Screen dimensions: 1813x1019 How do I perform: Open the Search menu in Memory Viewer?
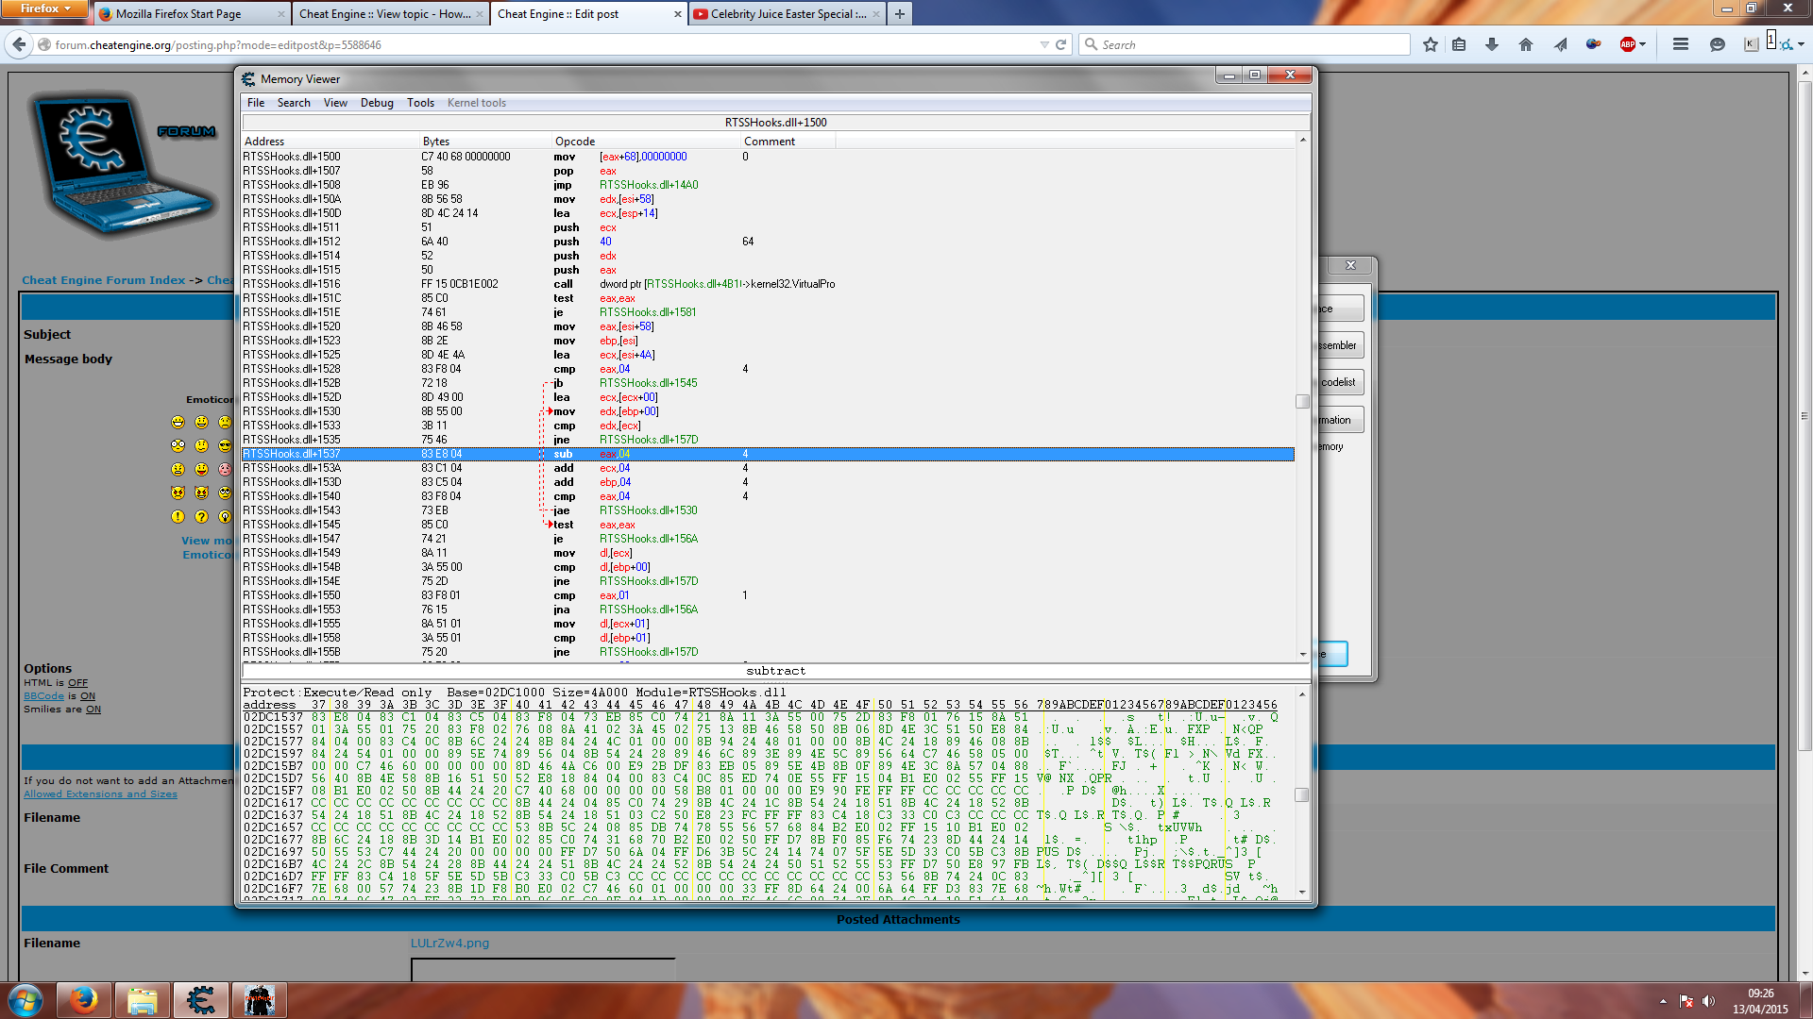pyautogui.click(x=294, y=103)
